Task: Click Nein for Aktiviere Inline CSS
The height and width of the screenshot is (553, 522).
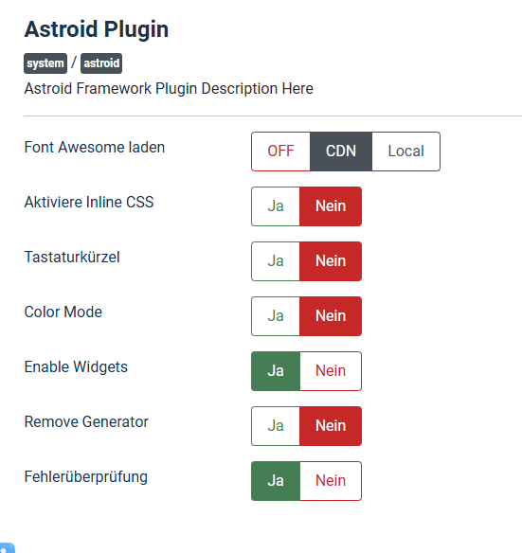Action: 331,206
